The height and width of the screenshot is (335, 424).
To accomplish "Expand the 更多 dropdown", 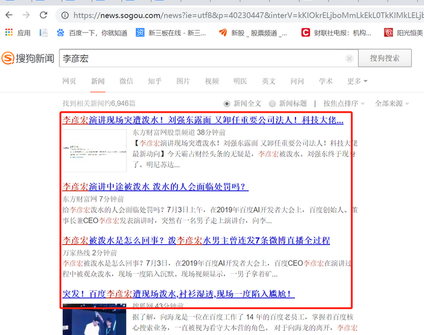I will pyautogui.click(x=357, y=81).
